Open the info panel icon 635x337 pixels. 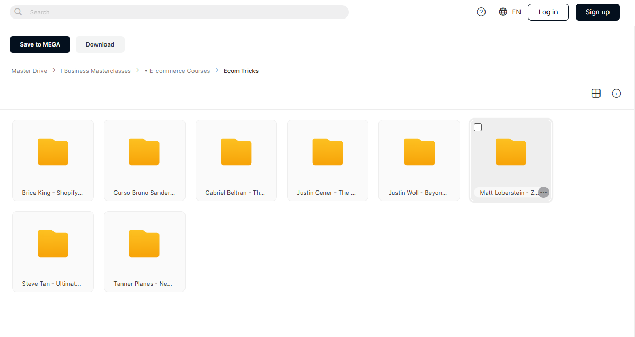click(616, 93)
